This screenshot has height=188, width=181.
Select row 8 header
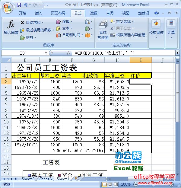point(6,110)
